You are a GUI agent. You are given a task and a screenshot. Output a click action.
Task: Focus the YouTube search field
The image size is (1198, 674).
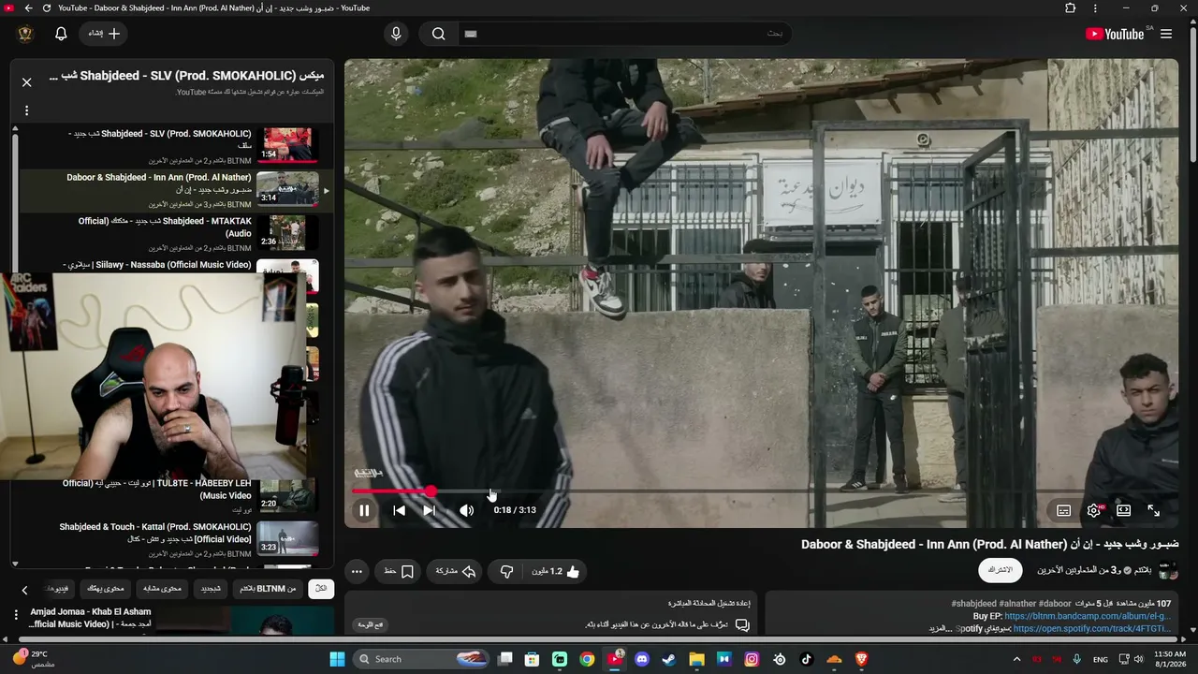(625, 34)
